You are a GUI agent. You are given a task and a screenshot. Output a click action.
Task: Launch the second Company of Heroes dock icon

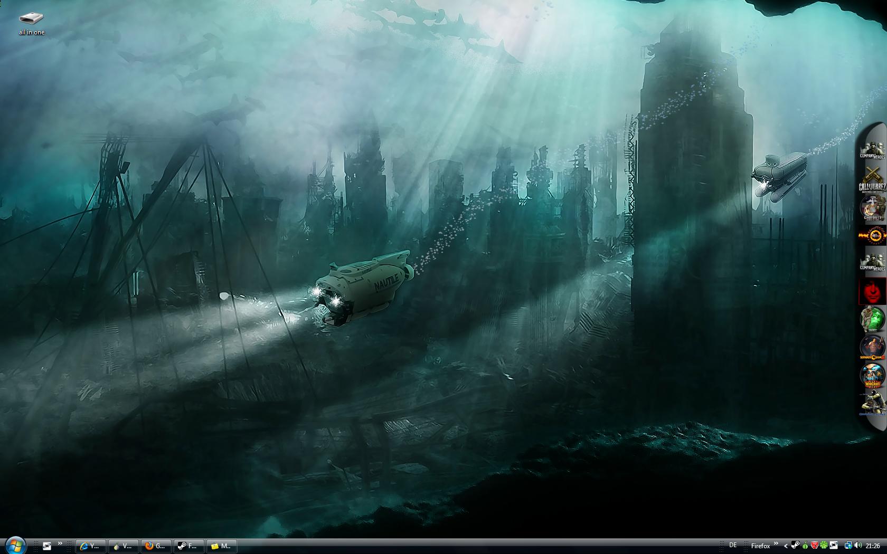pos(872,262)
